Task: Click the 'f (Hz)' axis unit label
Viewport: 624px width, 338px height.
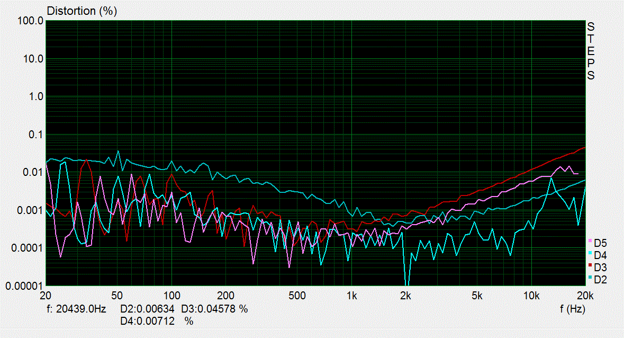Action: point(572,309)
